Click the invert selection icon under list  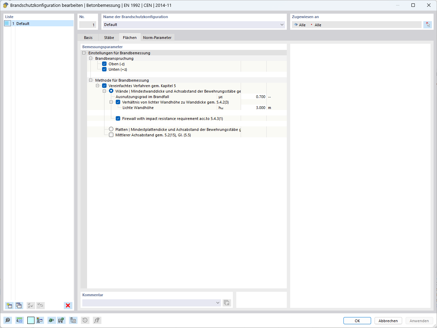point(40,305)
